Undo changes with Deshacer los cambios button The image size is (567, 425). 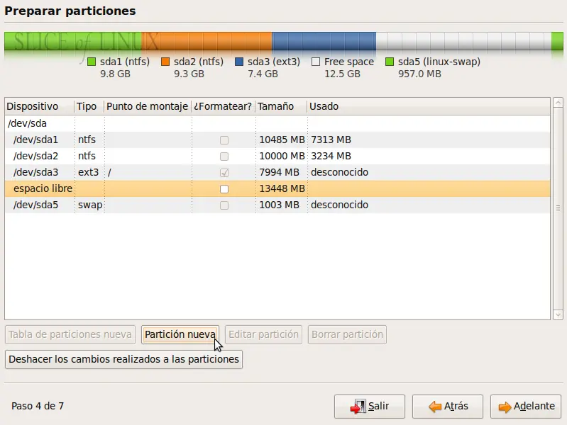click(x=123, y=360)
